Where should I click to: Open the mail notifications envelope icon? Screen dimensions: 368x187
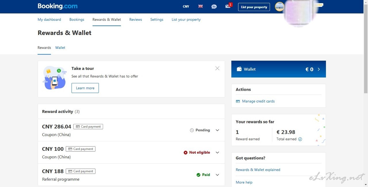click(x=228, y=6)
